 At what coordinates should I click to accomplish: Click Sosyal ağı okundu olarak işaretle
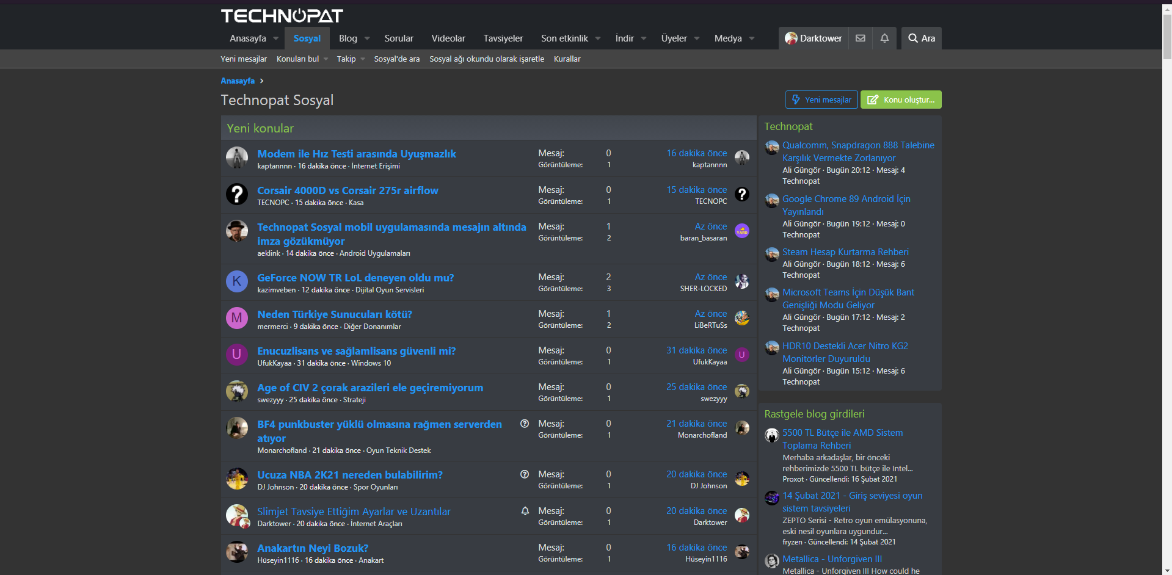pos(486,59)
